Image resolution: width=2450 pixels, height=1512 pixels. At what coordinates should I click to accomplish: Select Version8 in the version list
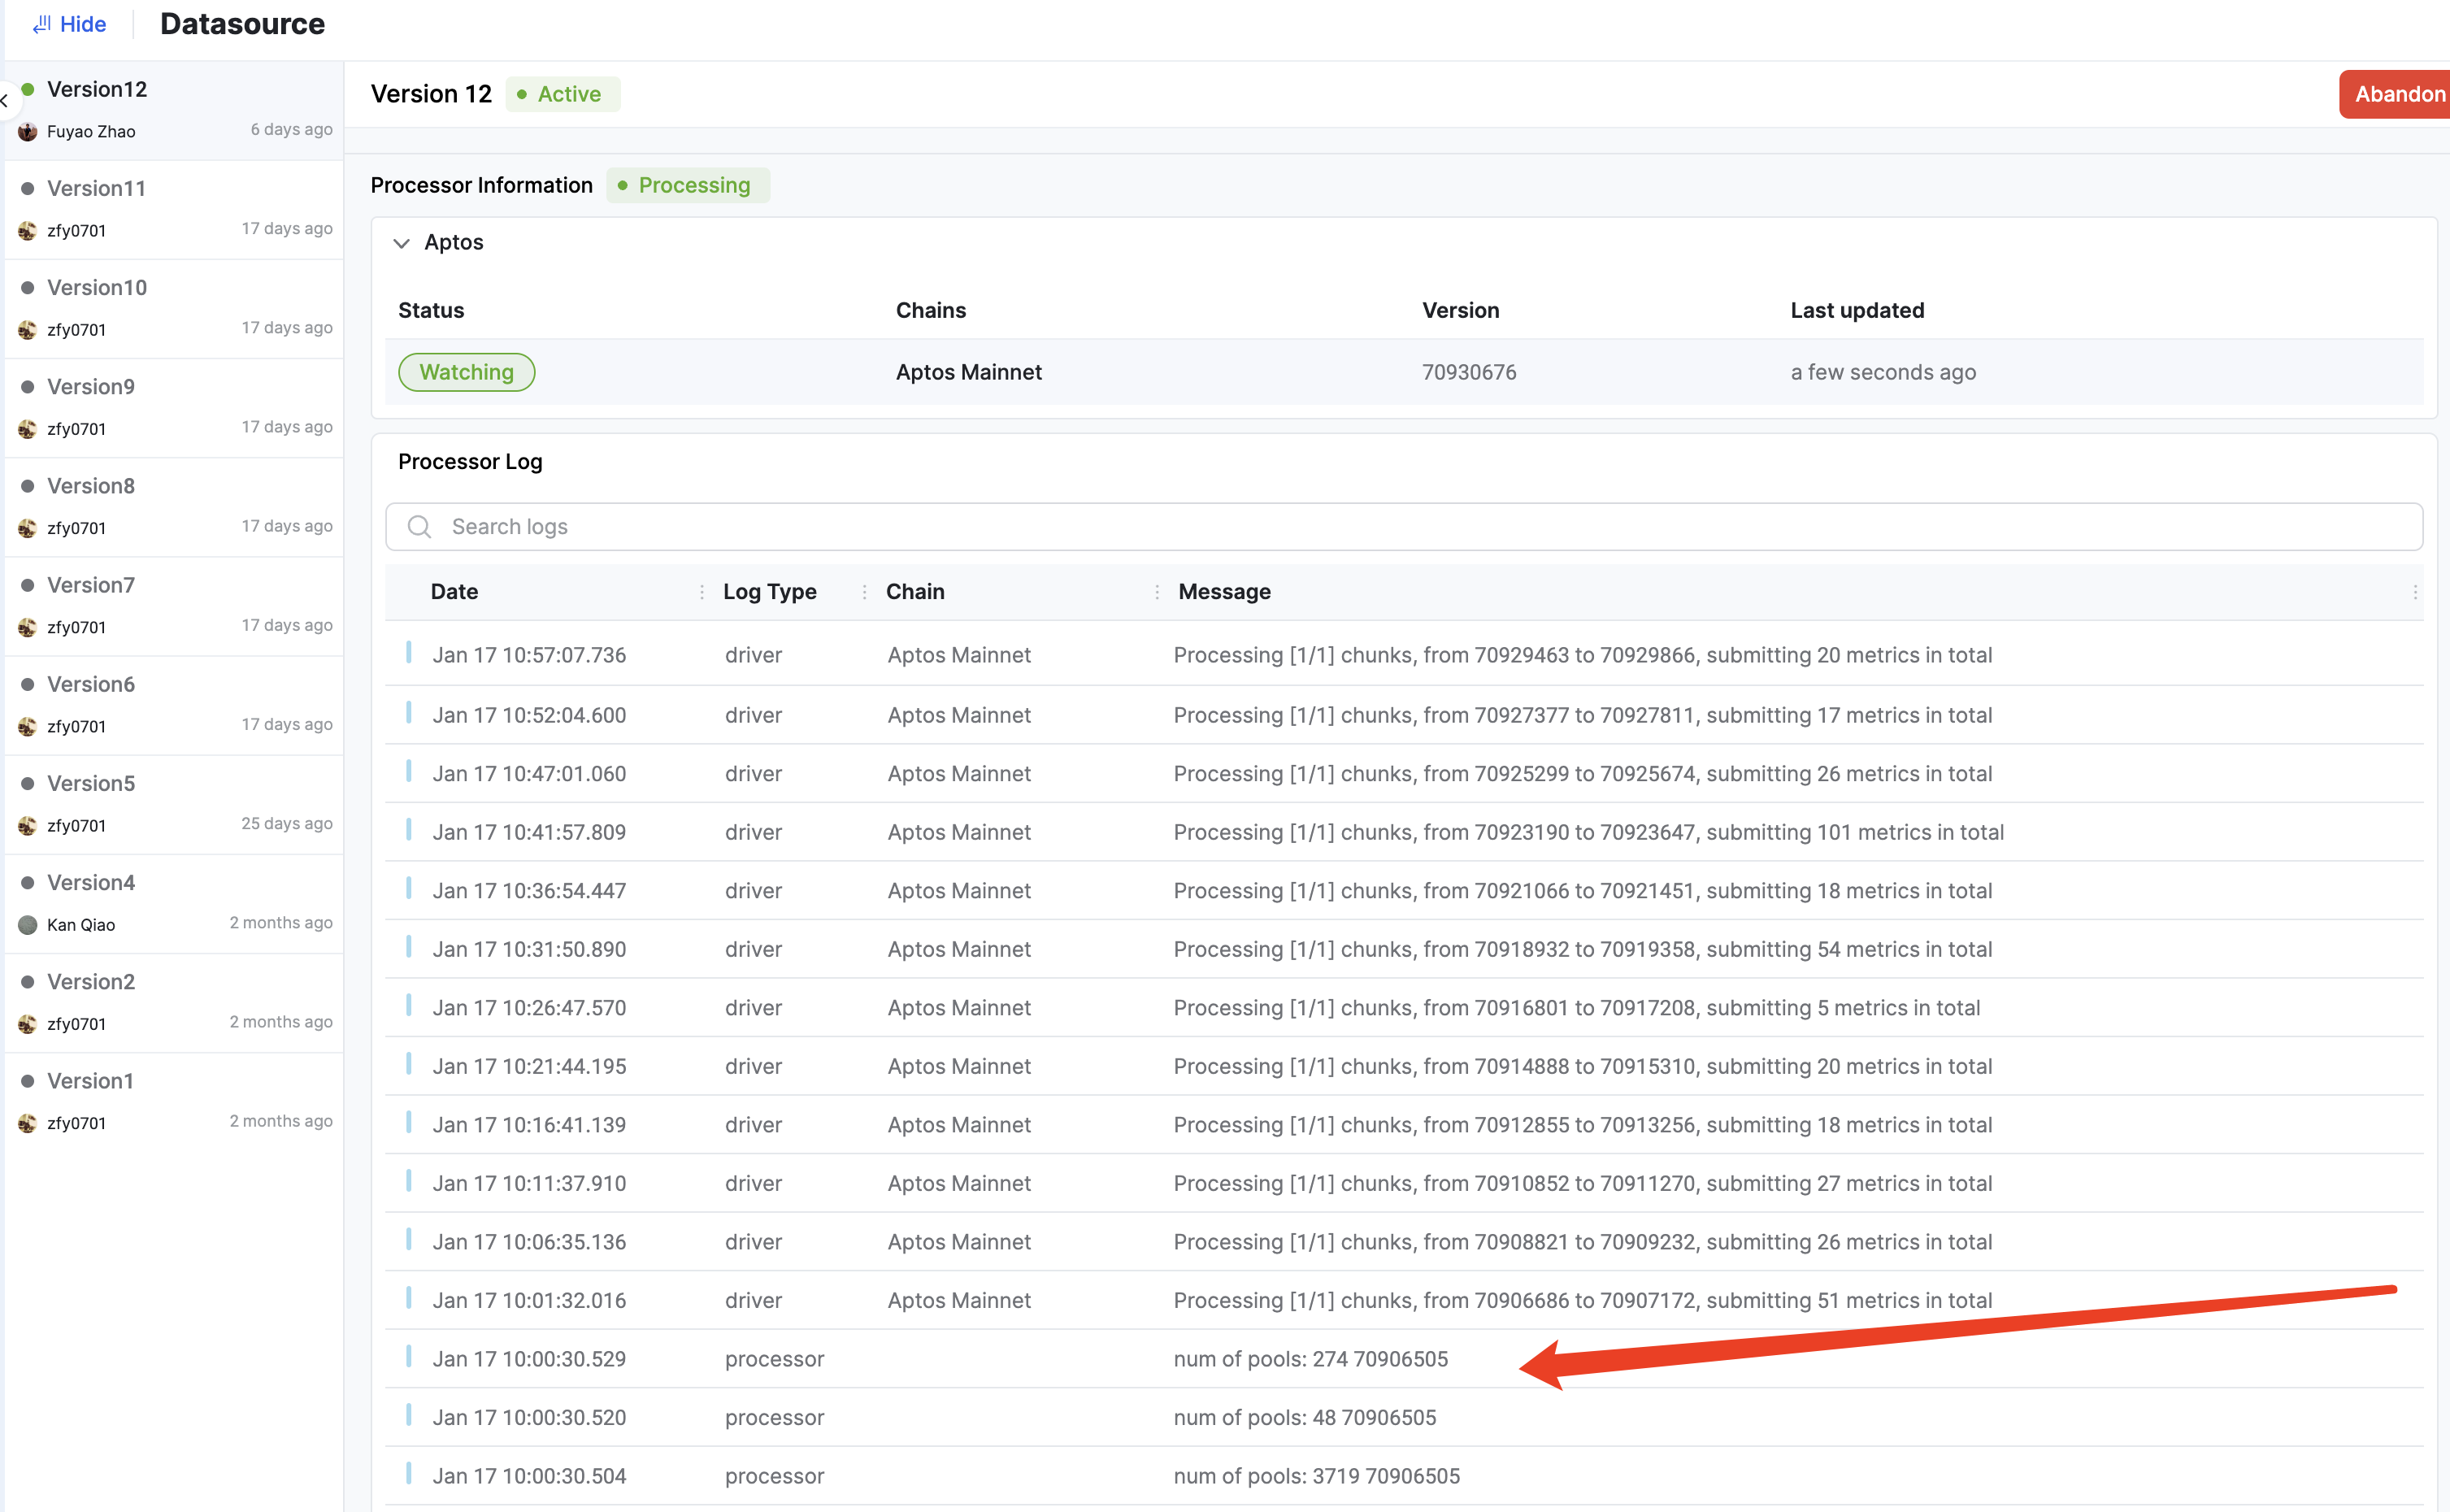pyautogui.click(x=91, y=486)
